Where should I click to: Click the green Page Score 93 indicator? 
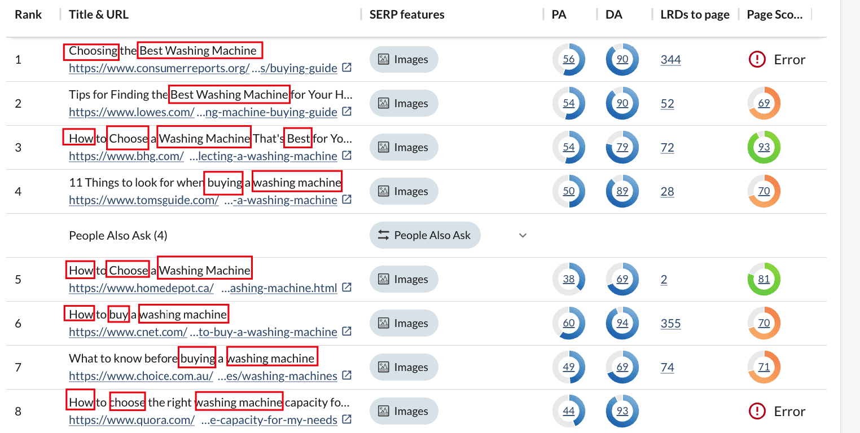pos(764,147)
